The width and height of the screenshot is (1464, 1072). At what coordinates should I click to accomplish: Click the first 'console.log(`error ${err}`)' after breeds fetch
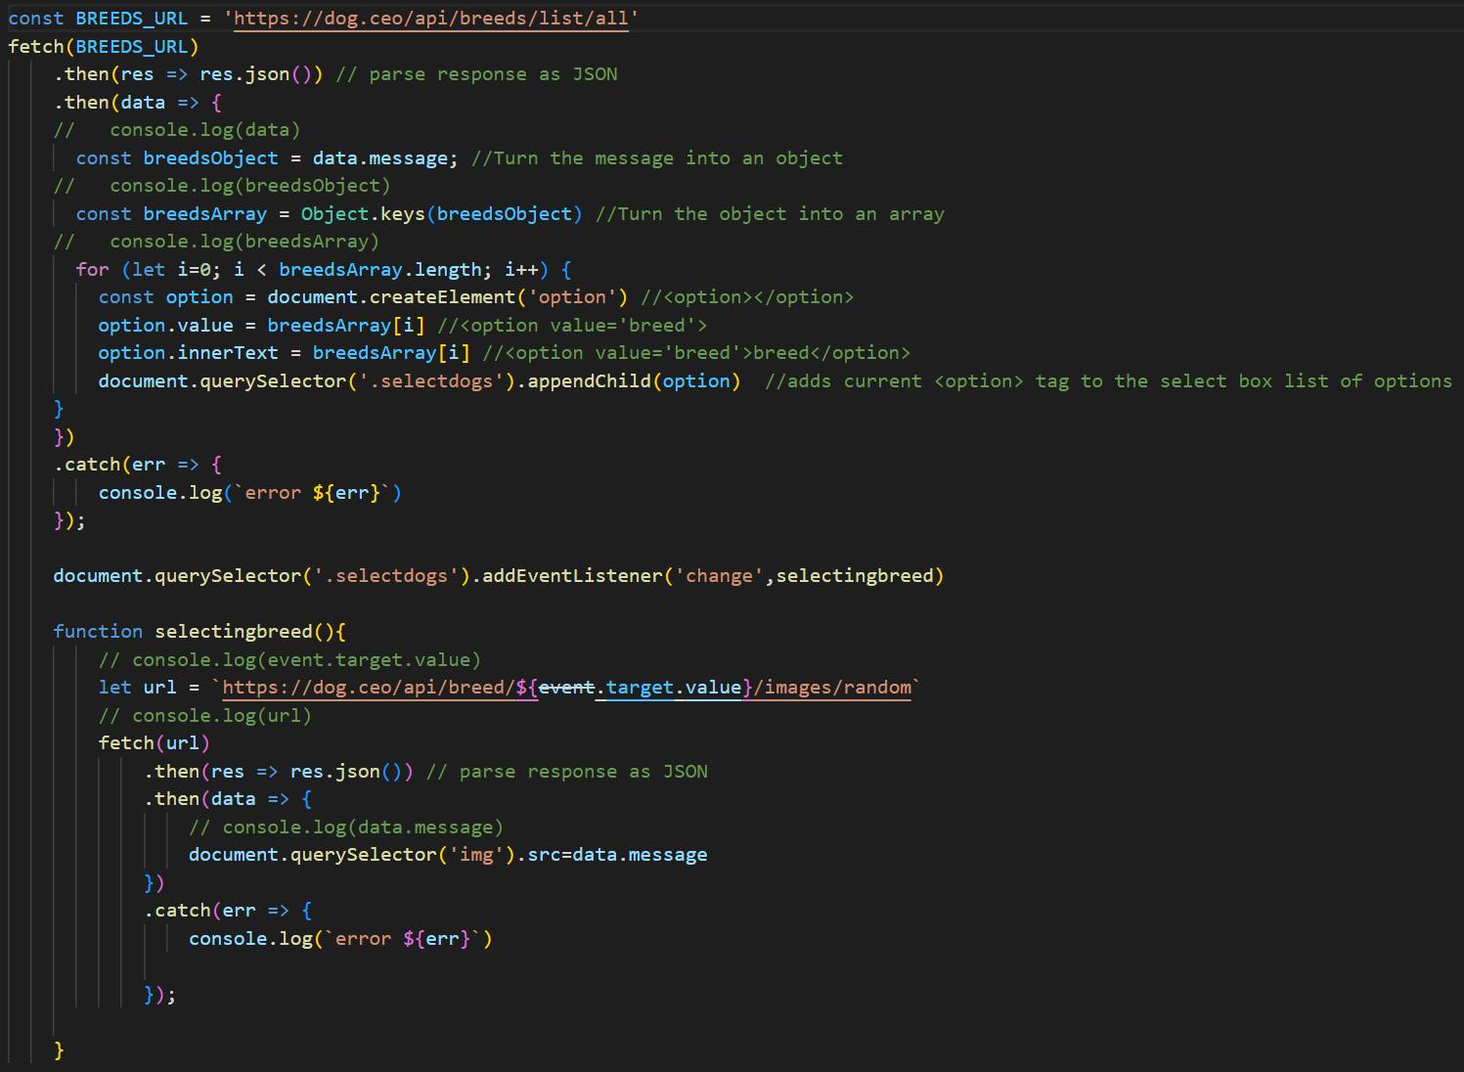249,493
